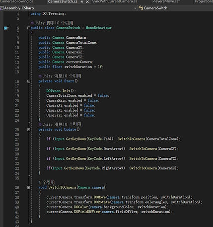Click the DORotate call on line 39

(x=102, y=202)
